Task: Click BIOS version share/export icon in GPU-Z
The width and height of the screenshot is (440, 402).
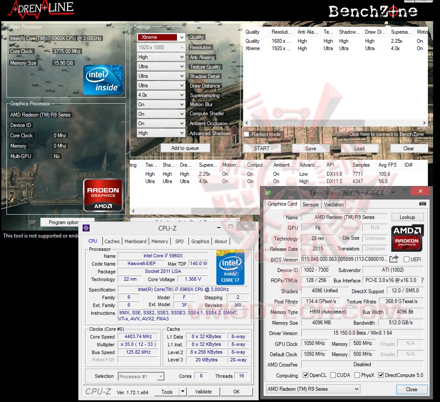Action: point(394,259)
